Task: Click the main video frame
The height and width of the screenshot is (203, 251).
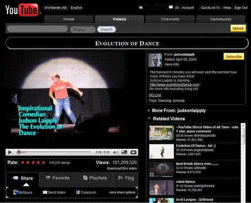Action: coord(72,100)
